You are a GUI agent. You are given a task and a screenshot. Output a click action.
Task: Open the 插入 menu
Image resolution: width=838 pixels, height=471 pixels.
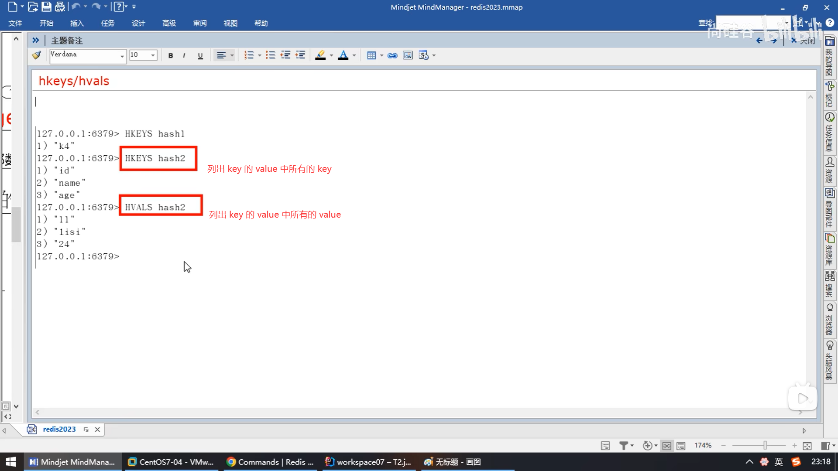click(77, 23)
